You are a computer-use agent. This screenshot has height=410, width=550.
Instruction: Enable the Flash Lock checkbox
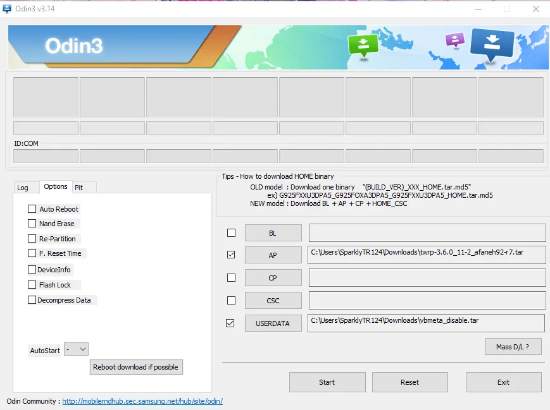pyautogui.click(x=32, y=285)
